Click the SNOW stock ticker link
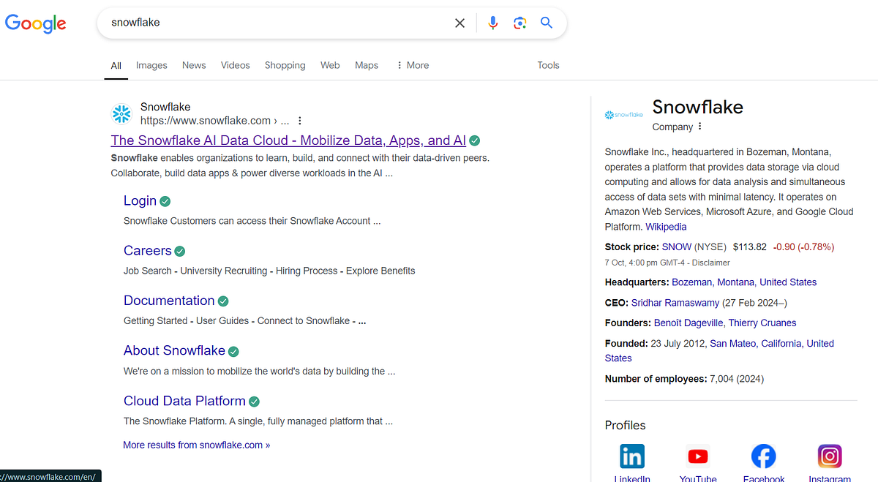The image size is (878, 482). coord(677,246)
